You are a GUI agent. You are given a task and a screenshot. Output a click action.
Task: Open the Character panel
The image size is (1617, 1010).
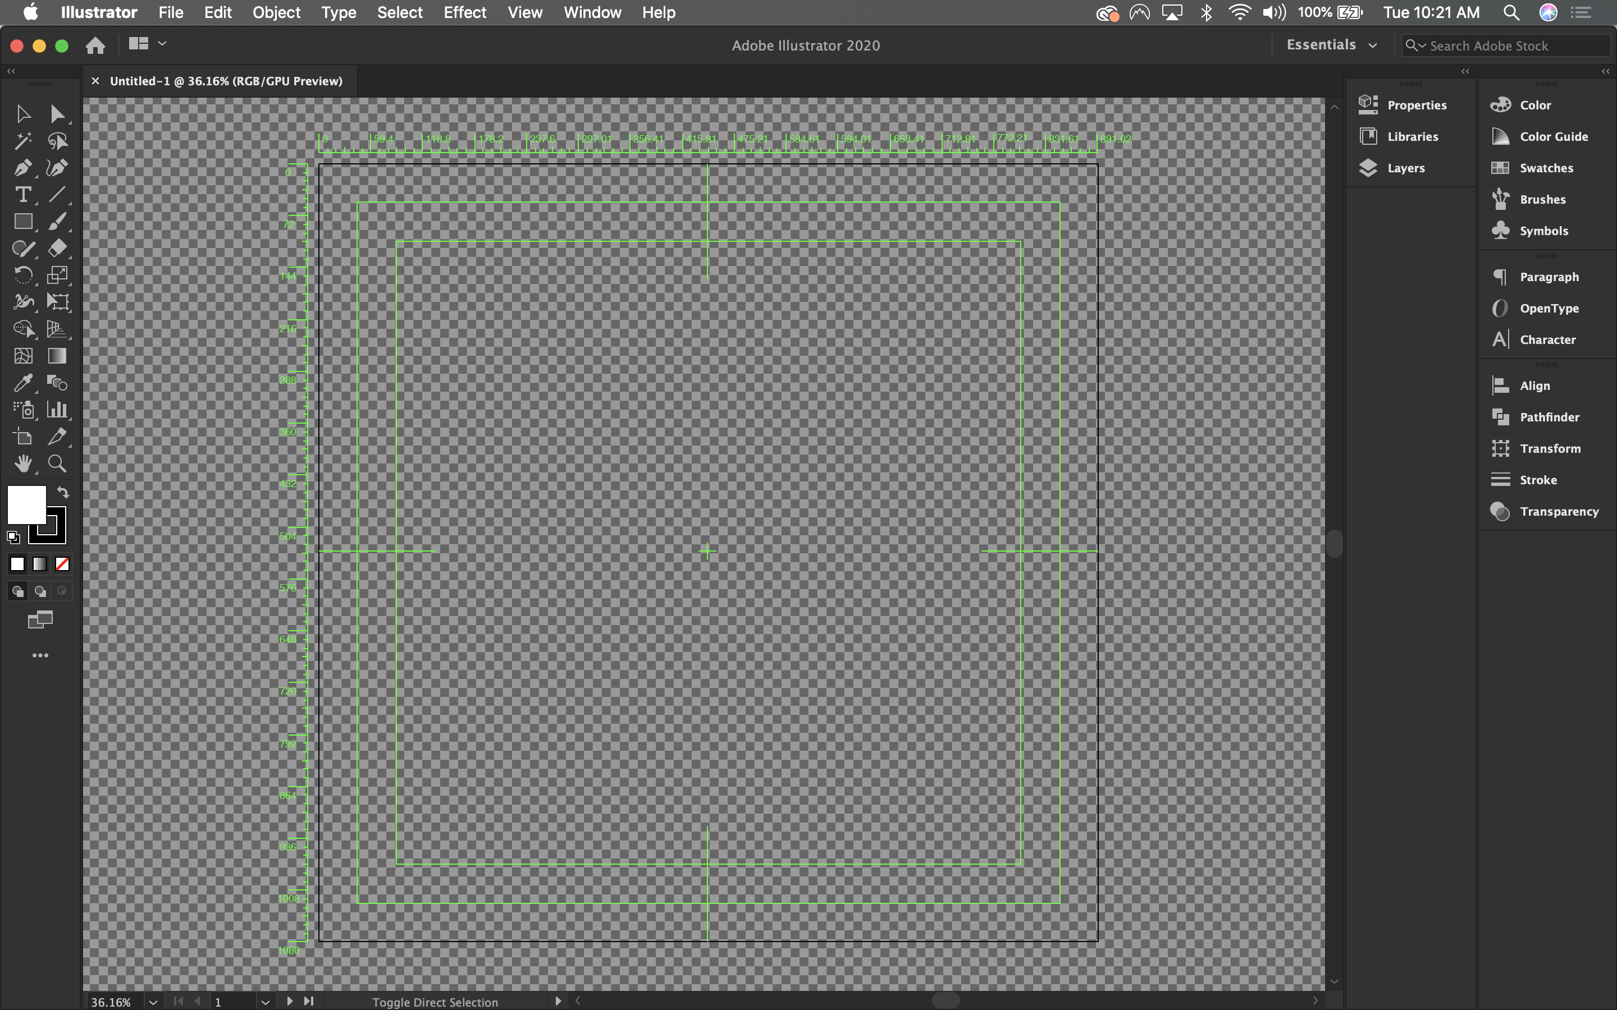pyautogui.click(x=1547, y=339)
